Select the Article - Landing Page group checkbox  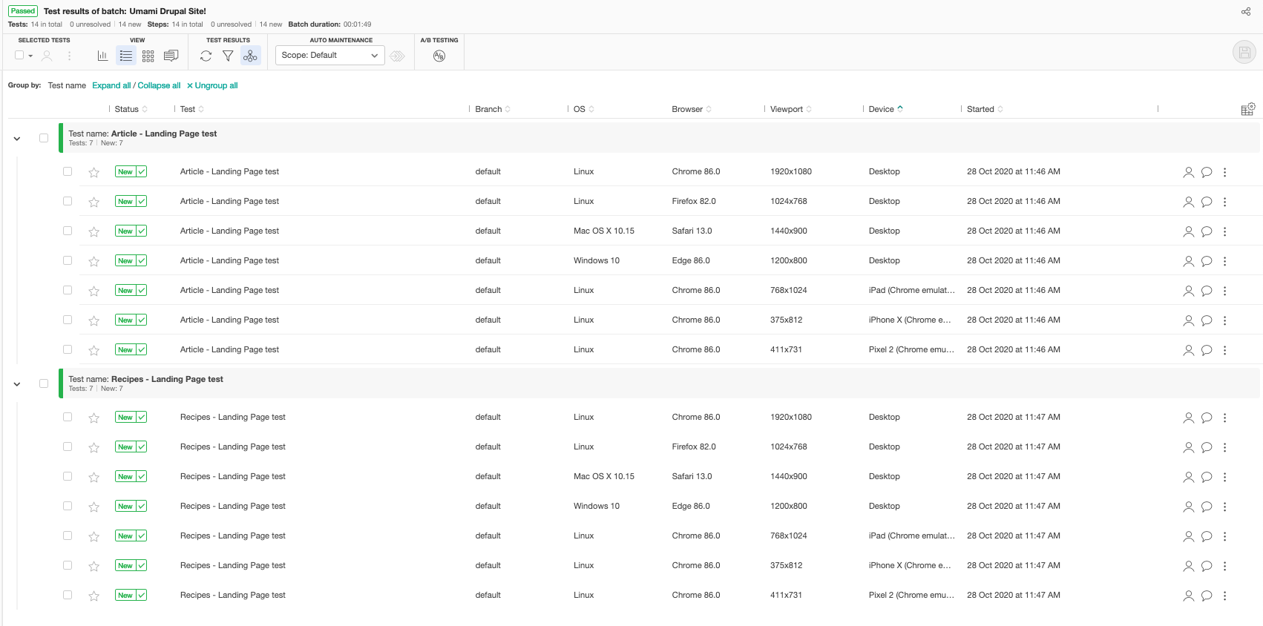click(x=44, y=138)
